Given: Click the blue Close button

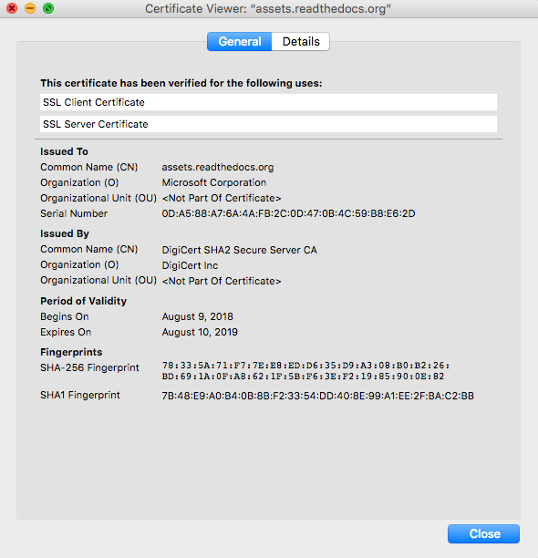Looking at the screenshot, I should tap(483, 533).
